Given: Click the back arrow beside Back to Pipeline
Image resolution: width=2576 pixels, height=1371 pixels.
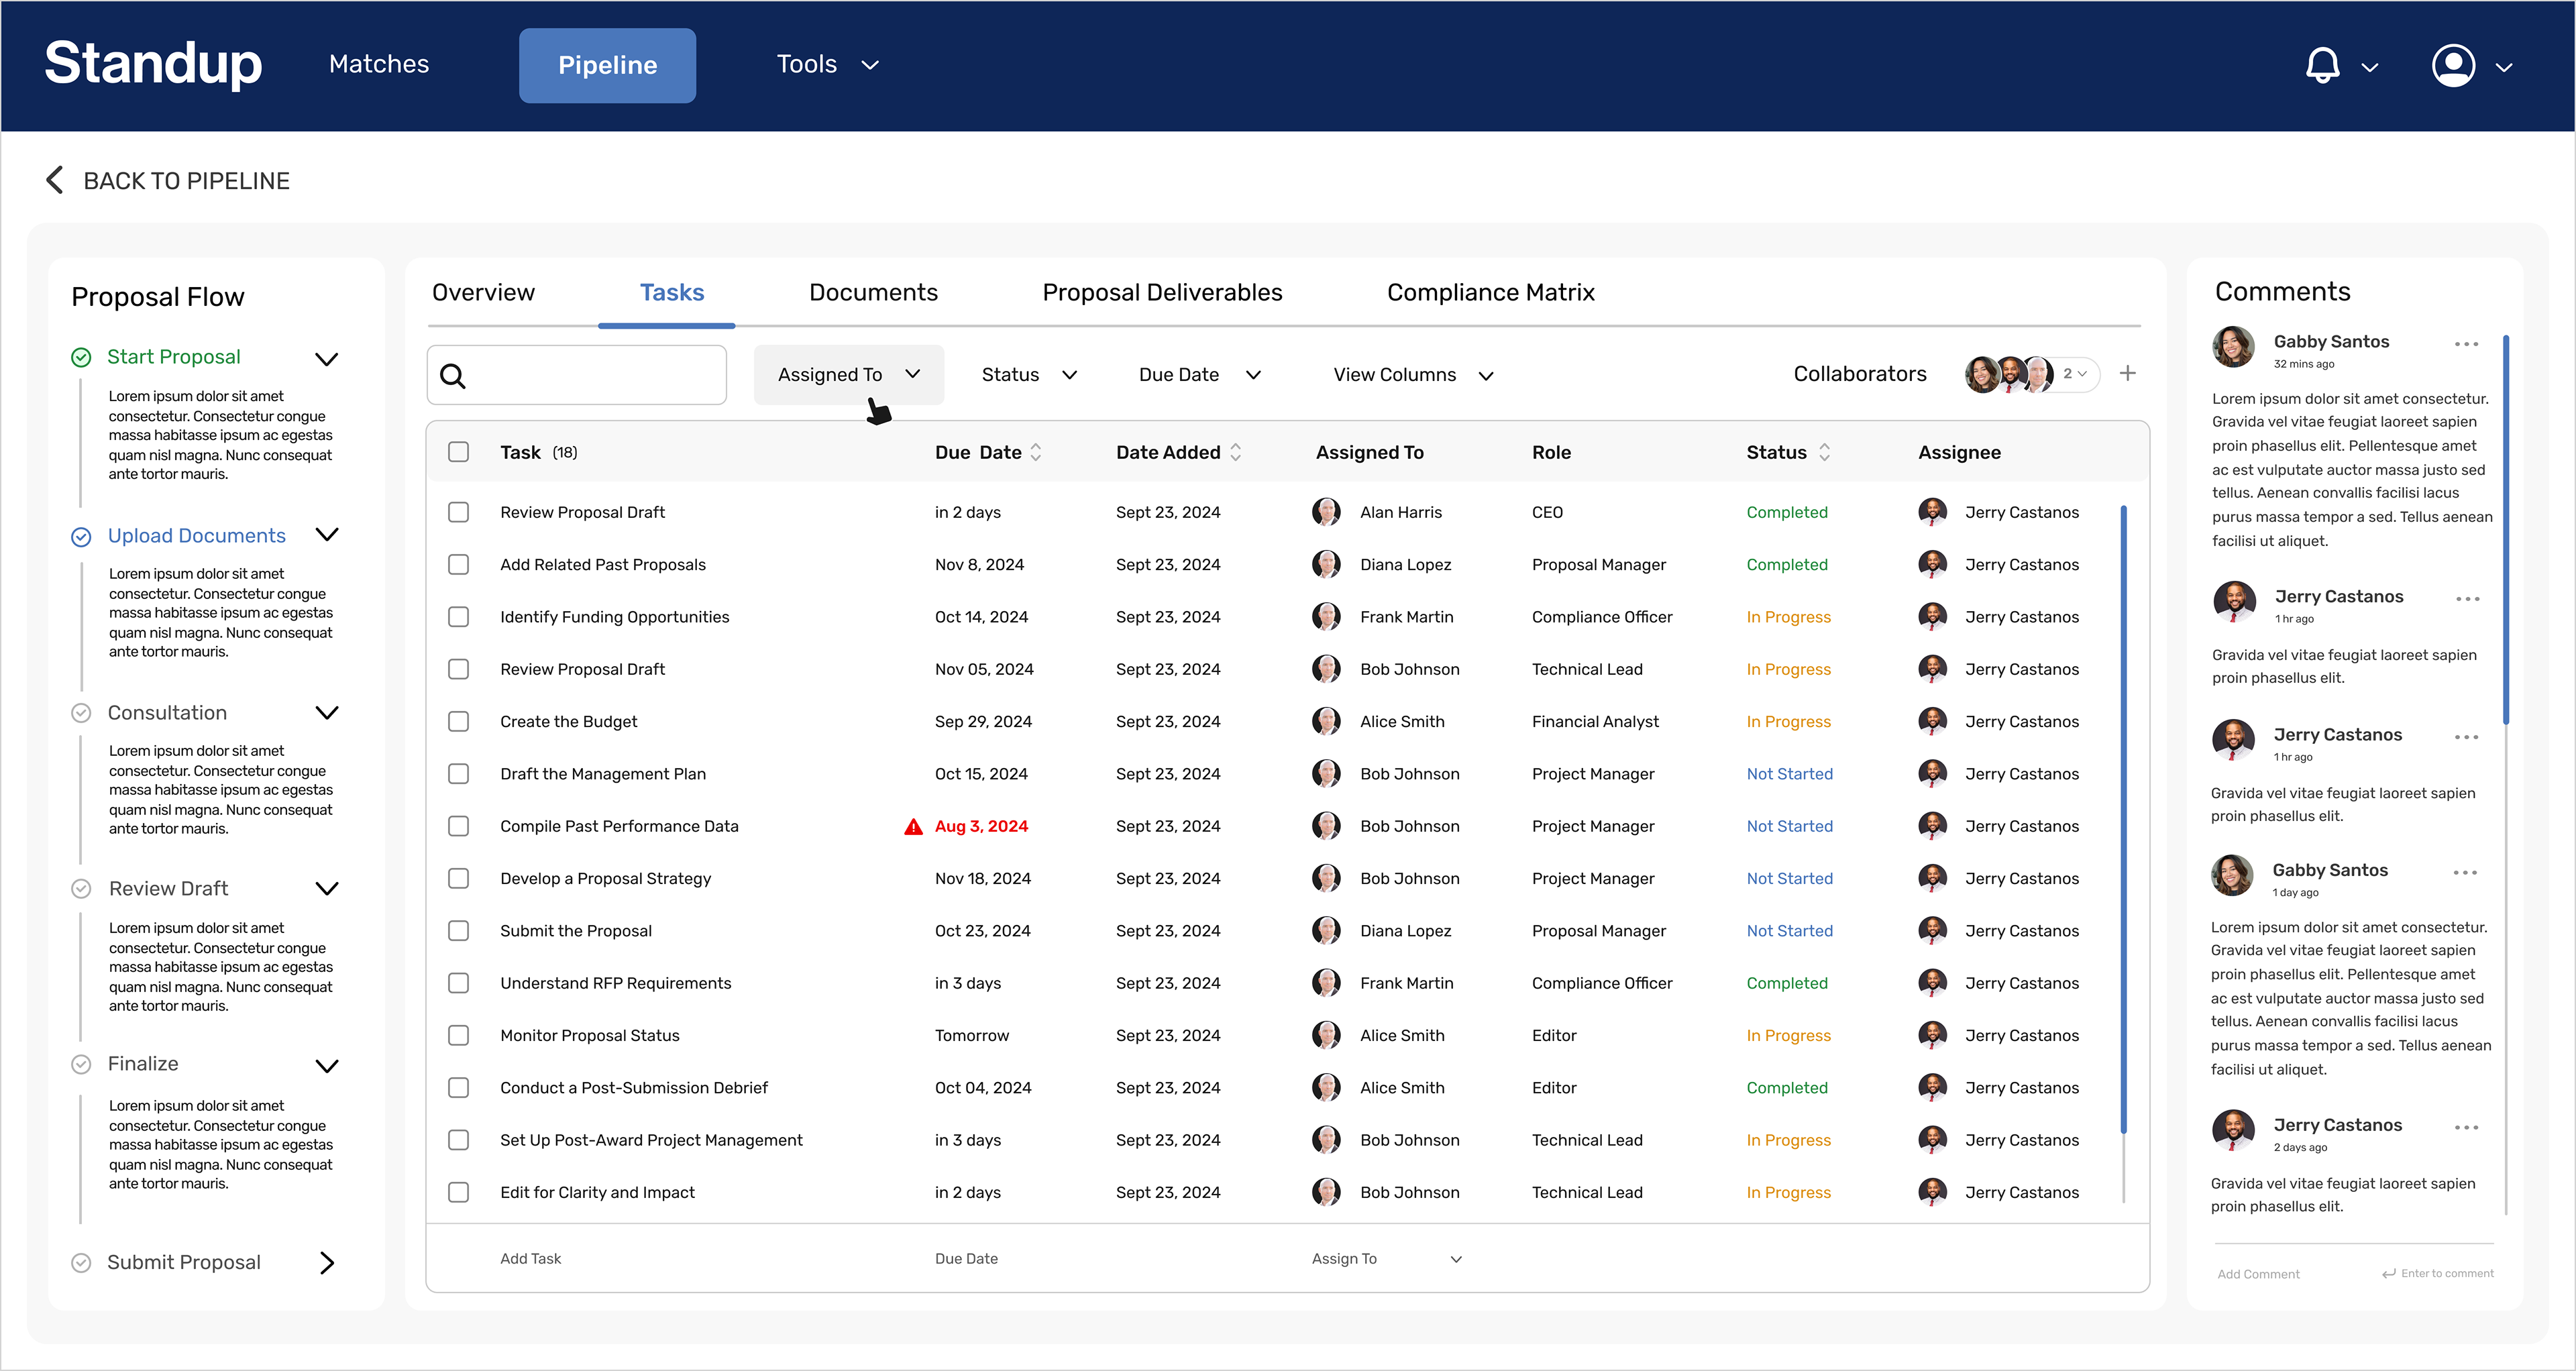Looking at the screenshot, I should click(x=55, y=180).
